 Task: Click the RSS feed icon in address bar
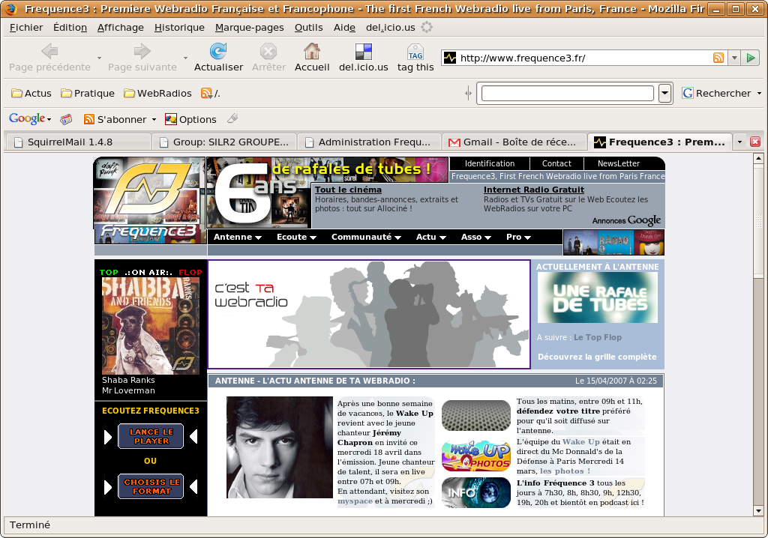click(718, 58)
